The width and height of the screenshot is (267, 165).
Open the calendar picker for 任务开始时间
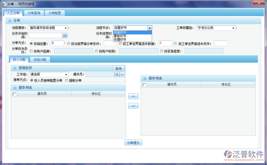click(x=65, y=36)
